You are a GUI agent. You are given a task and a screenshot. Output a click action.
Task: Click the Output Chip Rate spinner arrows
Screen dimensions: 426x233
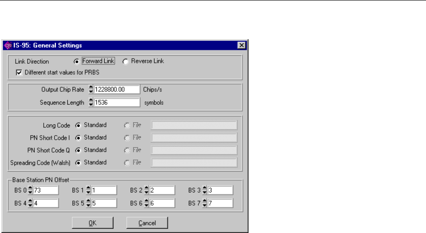click(91, 90)
